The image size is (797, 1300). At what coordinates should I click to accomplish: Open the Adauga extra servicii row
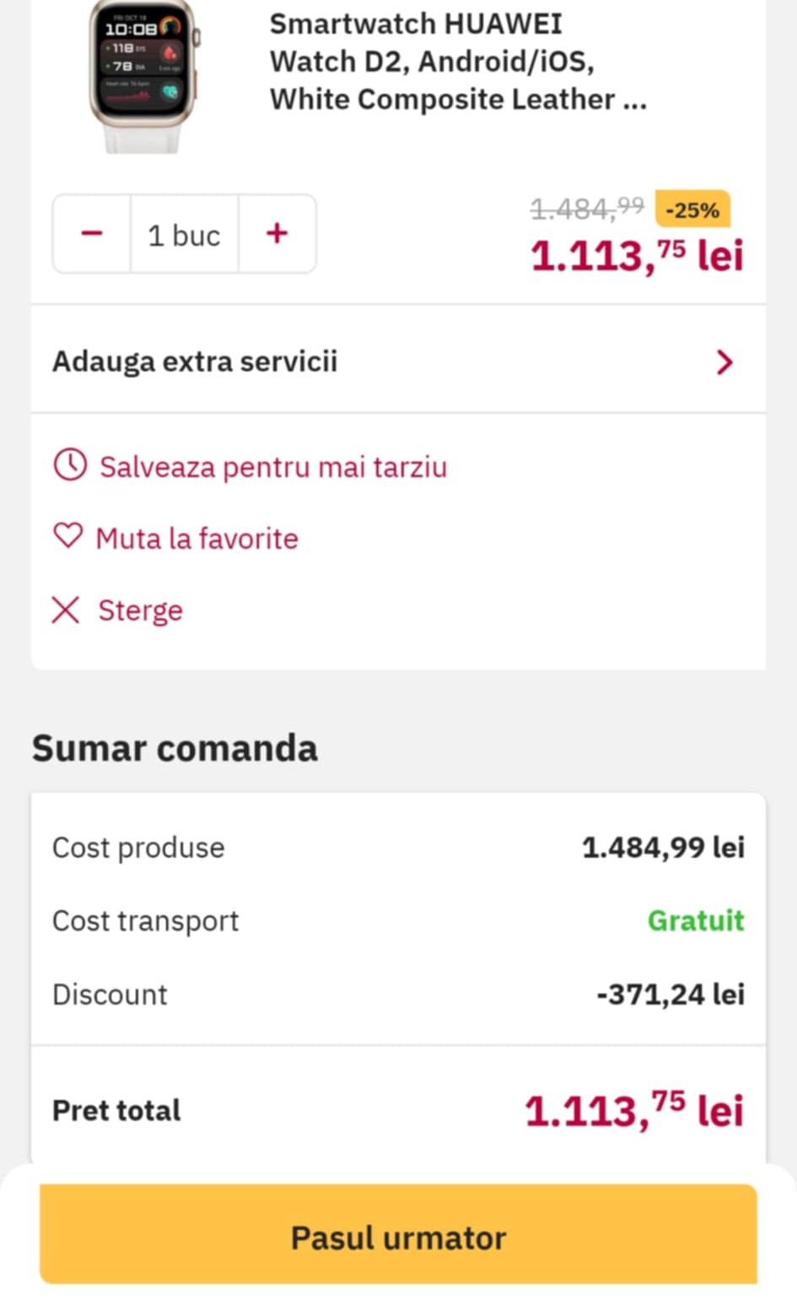click(x=195, y=361)
